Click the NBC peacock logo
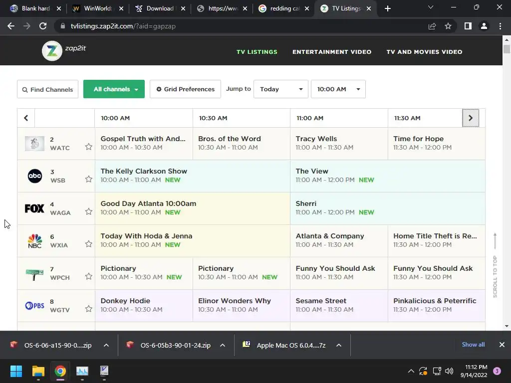The width and height of the screenshot is (511, 383). 34,241
